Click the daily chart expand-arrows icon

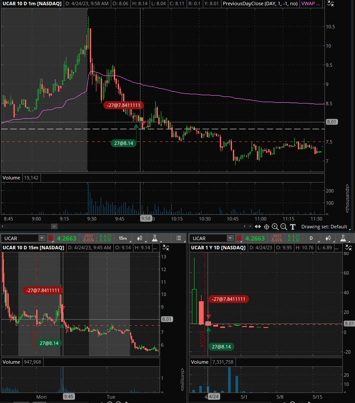click(348, 248)
